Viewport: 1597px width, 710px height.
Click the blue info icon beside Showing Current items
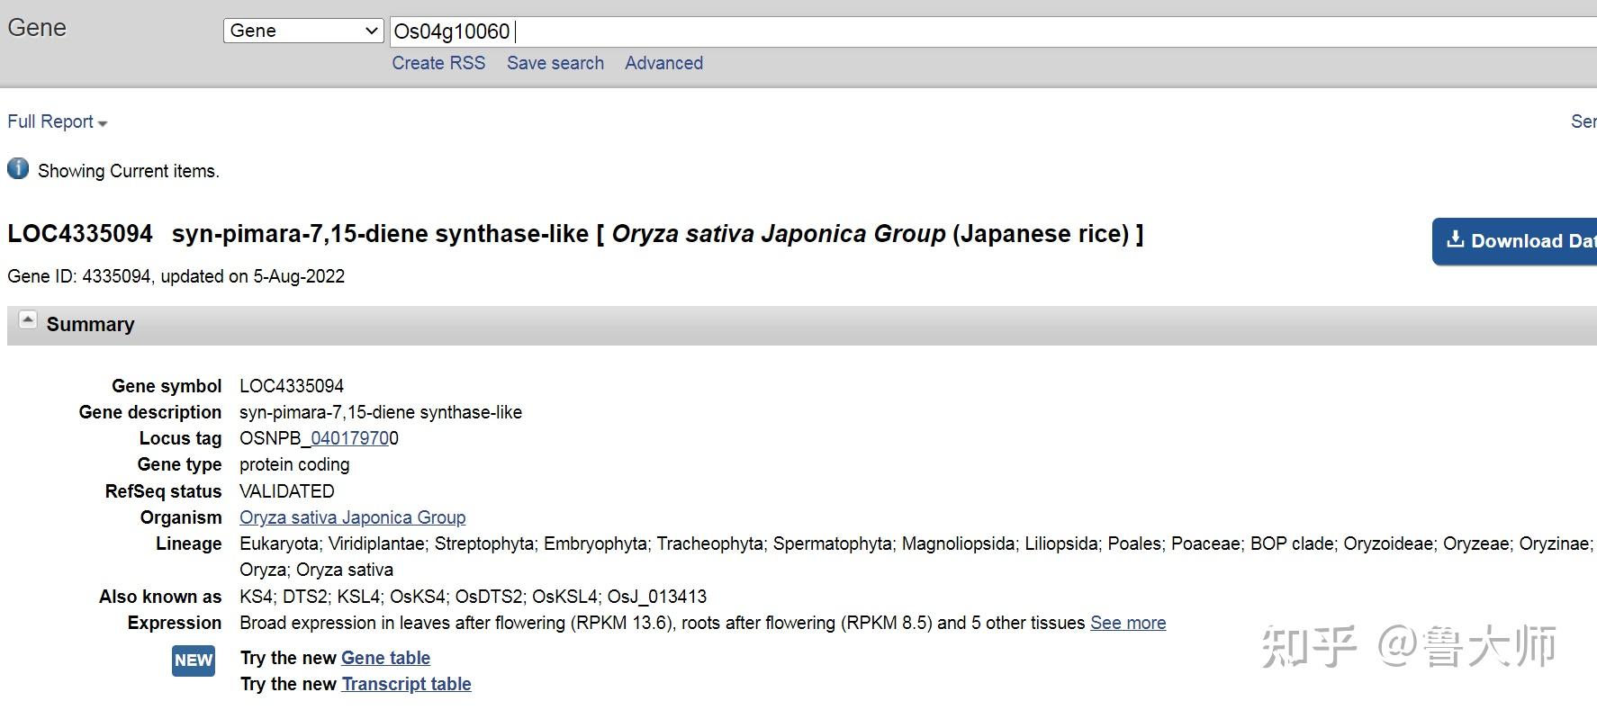[18, 168]
